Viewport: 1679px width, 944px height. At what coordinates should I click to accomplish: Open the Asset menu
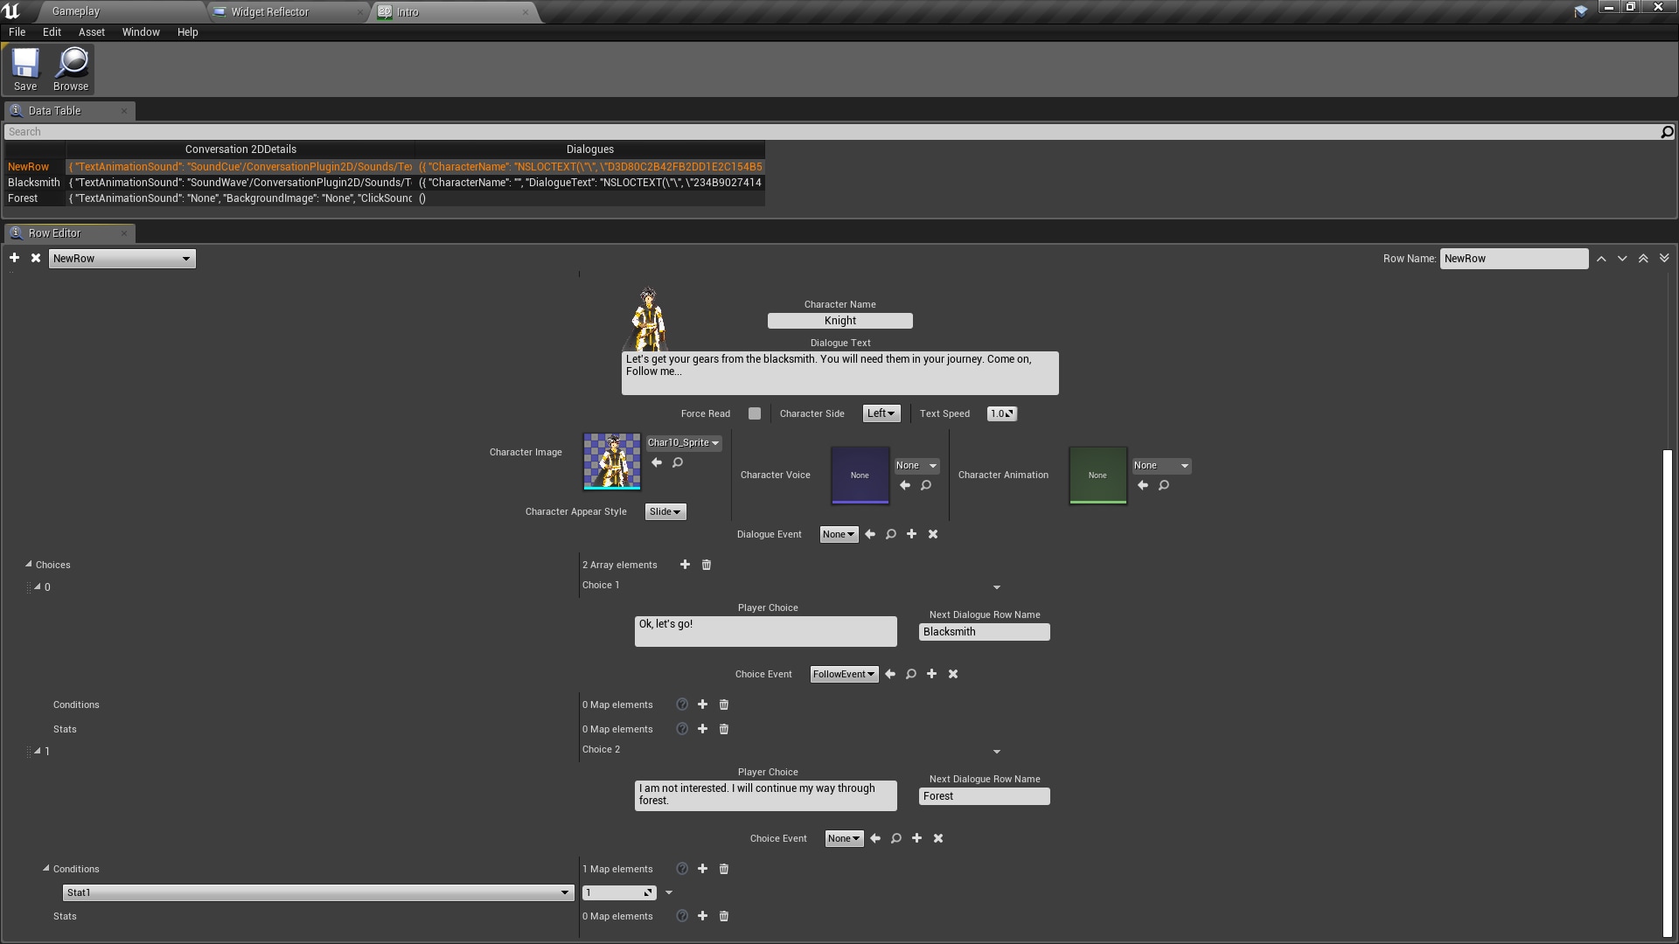[91, 32]
